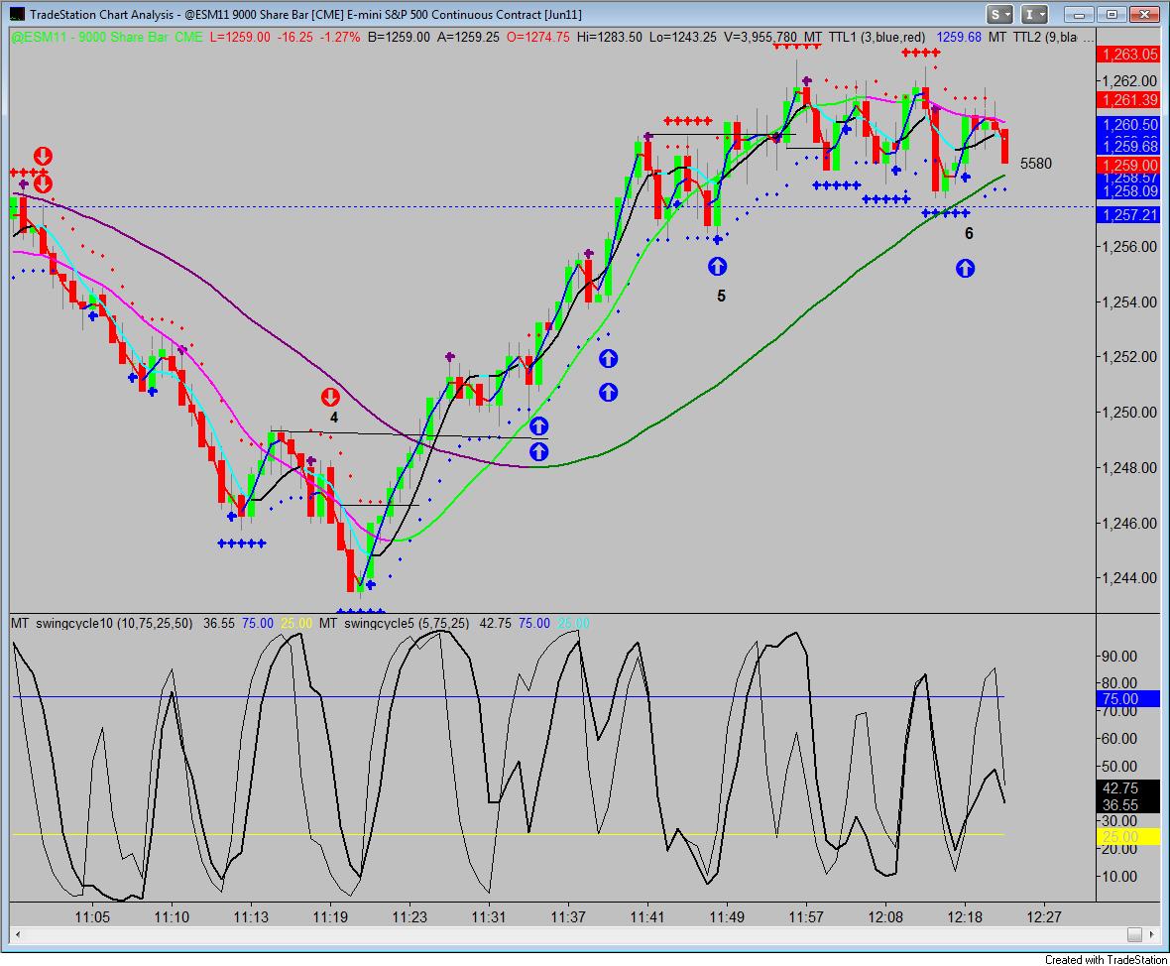Viewport: 1170px width, 966px height.
Task: Click the 'Lo=1243.25' low text
Action: point(683,38)
